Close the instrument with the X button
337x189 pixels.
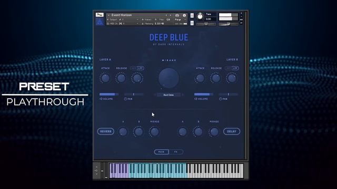(241, 13)
